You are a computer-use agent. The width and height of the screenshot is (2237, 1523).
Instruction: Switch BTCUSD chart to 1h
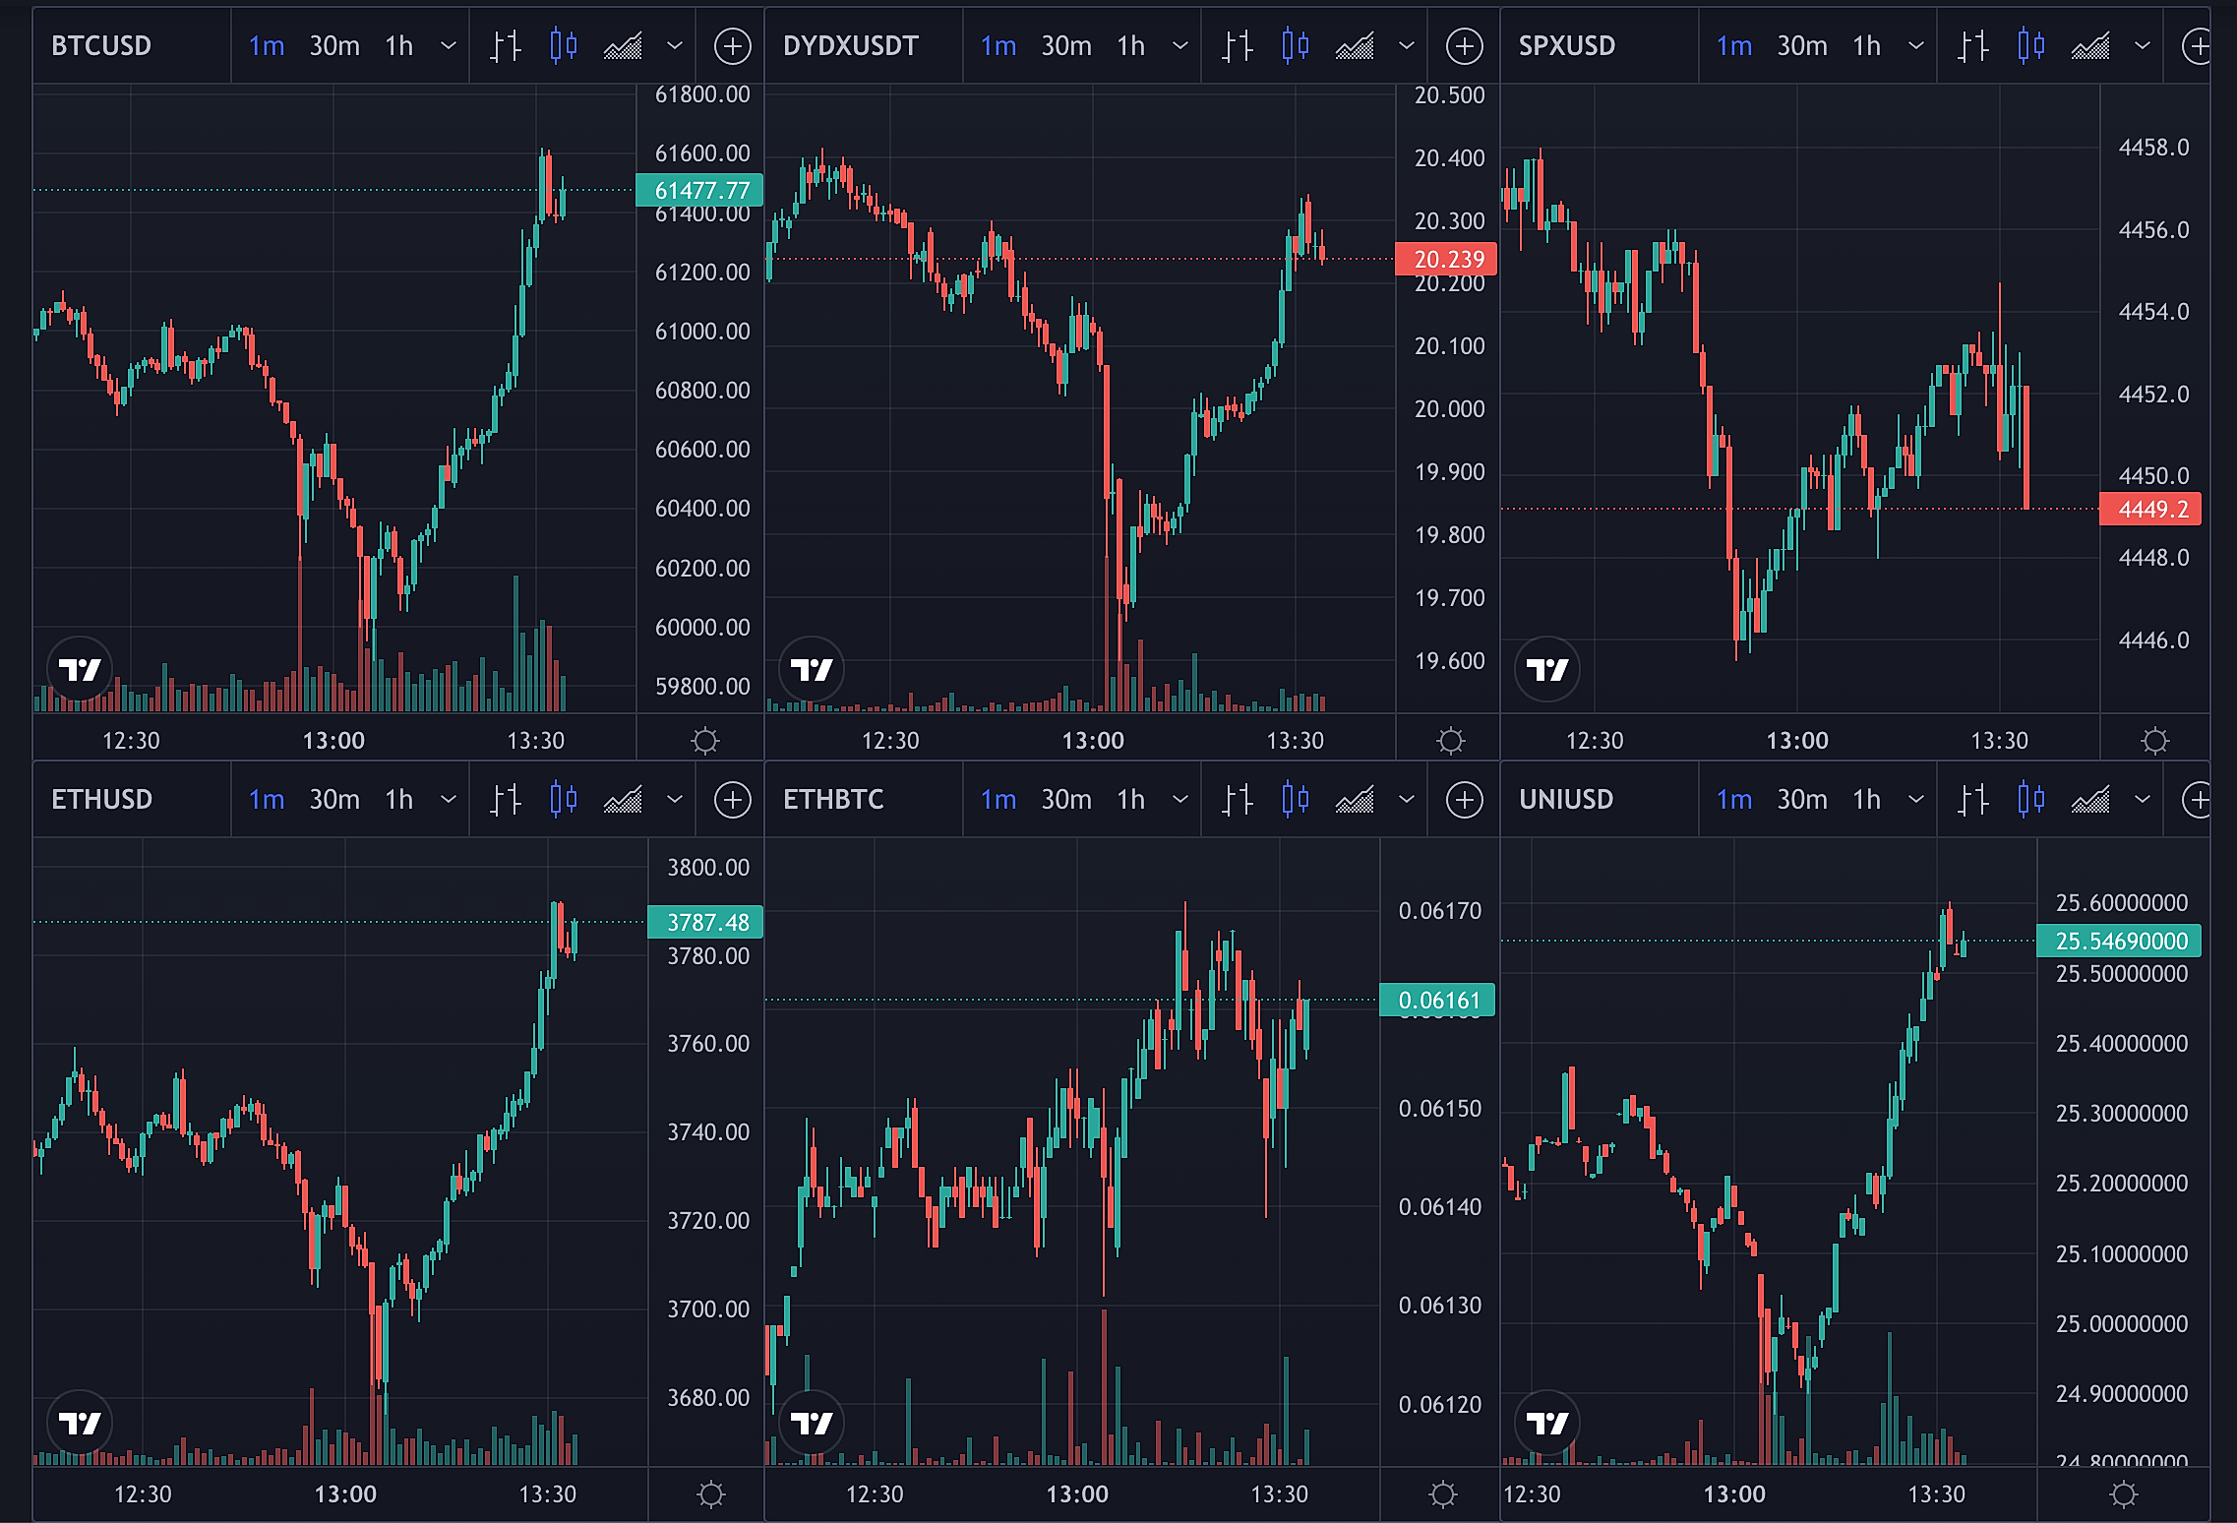(x=399, y=46)
